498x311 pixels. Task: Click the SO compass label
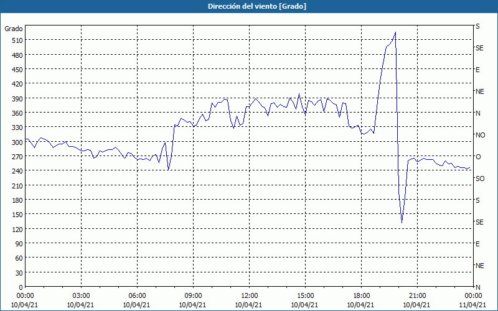tap(480, 179)
